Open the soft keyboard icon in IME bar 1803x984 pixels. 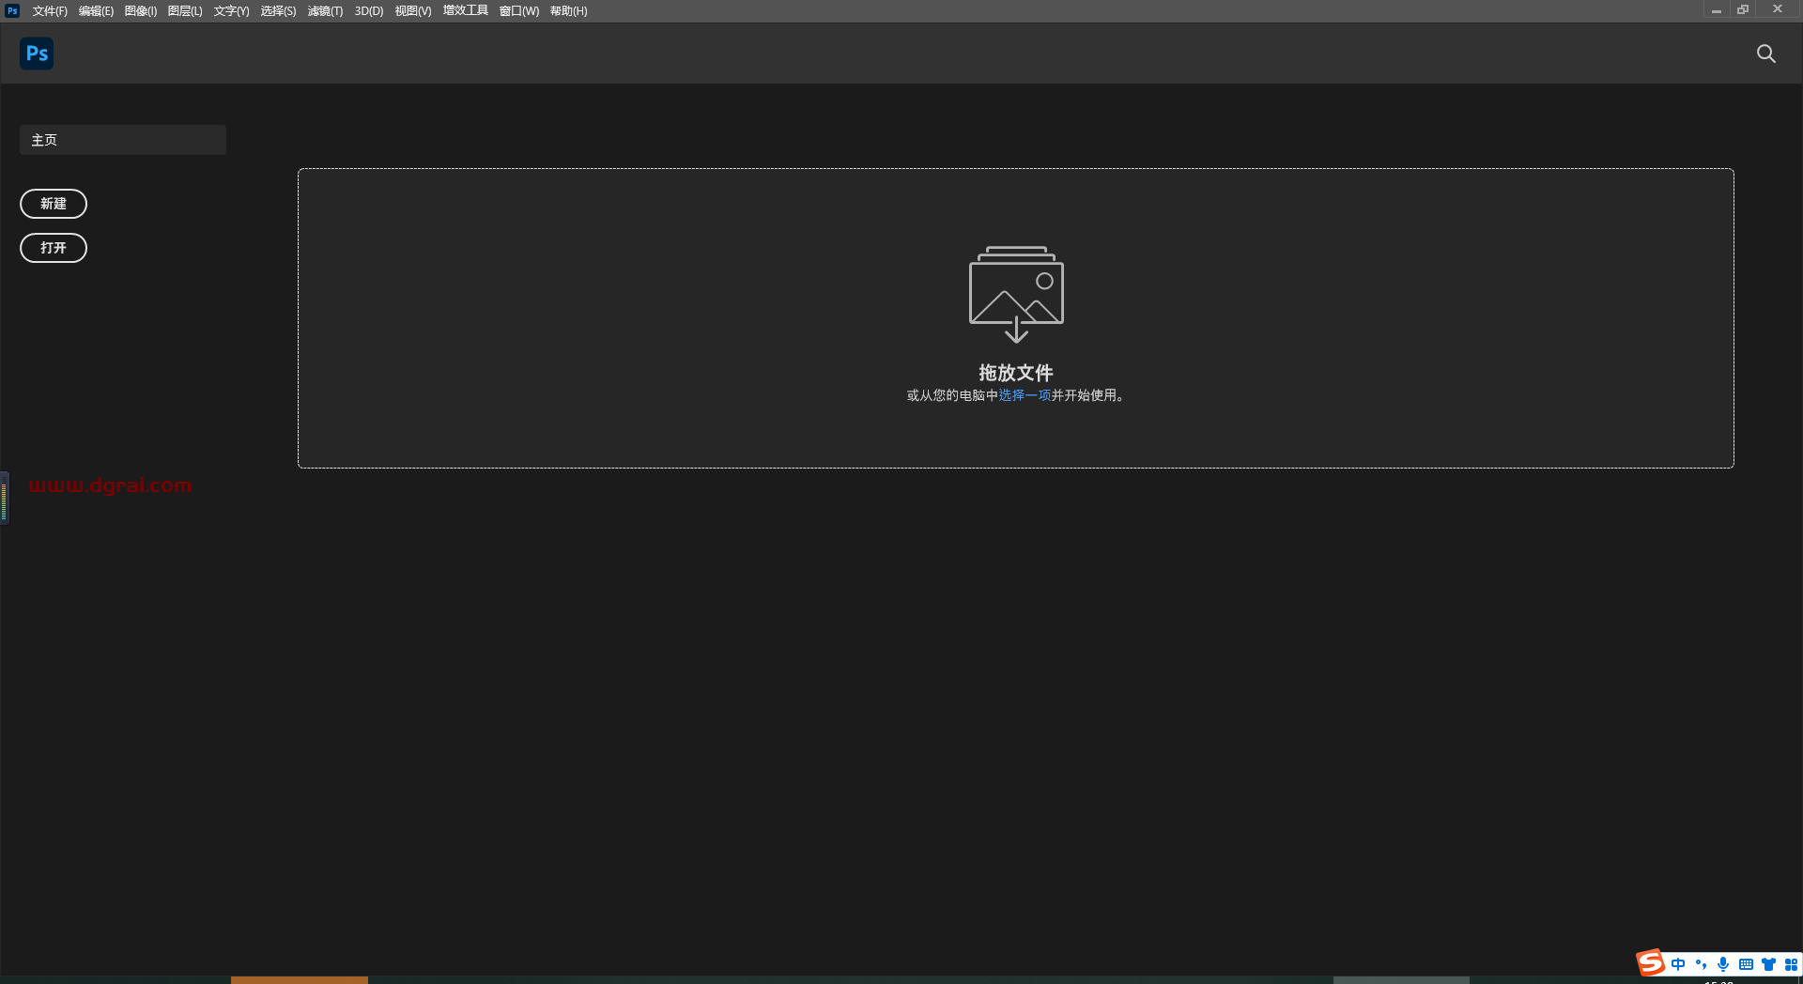click(1746, 964)
